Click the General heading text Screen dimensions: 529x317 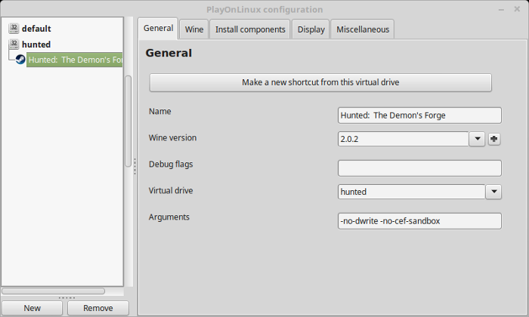click(x=169, y=53)
